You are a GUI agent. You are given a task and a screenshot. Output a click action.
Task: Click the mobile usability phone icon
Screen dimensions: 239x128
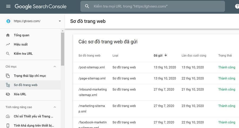(x=8, y=126)
